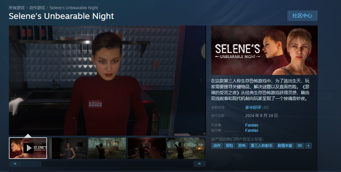
Task: Expand more tags with the plus button
Action: pyautogui.click(x=308, y=146)
